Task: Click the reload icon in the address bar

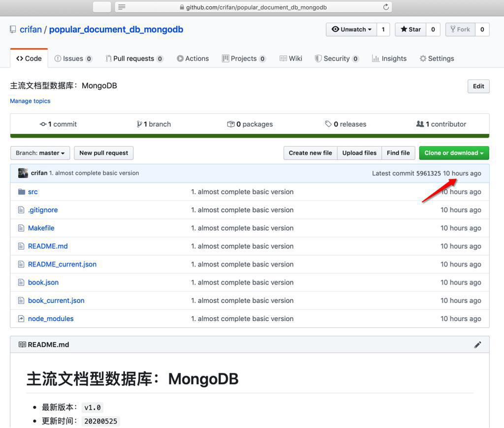Action: [x=386, y=7]
